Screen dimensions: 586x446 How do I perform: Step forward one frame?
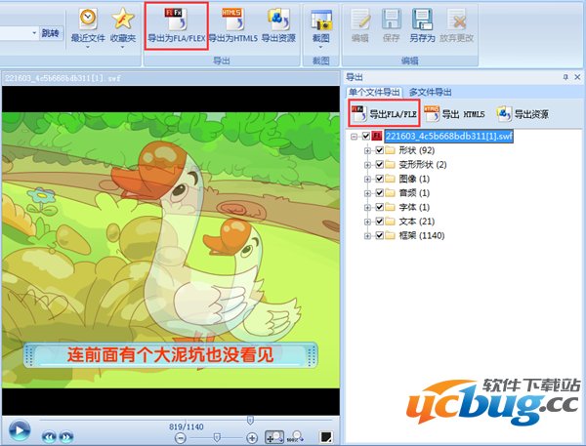click(x=66, y=436)
